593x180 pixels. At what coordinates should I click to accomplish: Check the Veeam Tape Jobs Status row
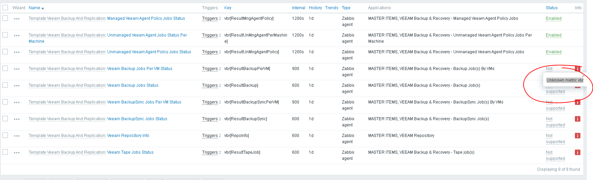pos(5,152)
